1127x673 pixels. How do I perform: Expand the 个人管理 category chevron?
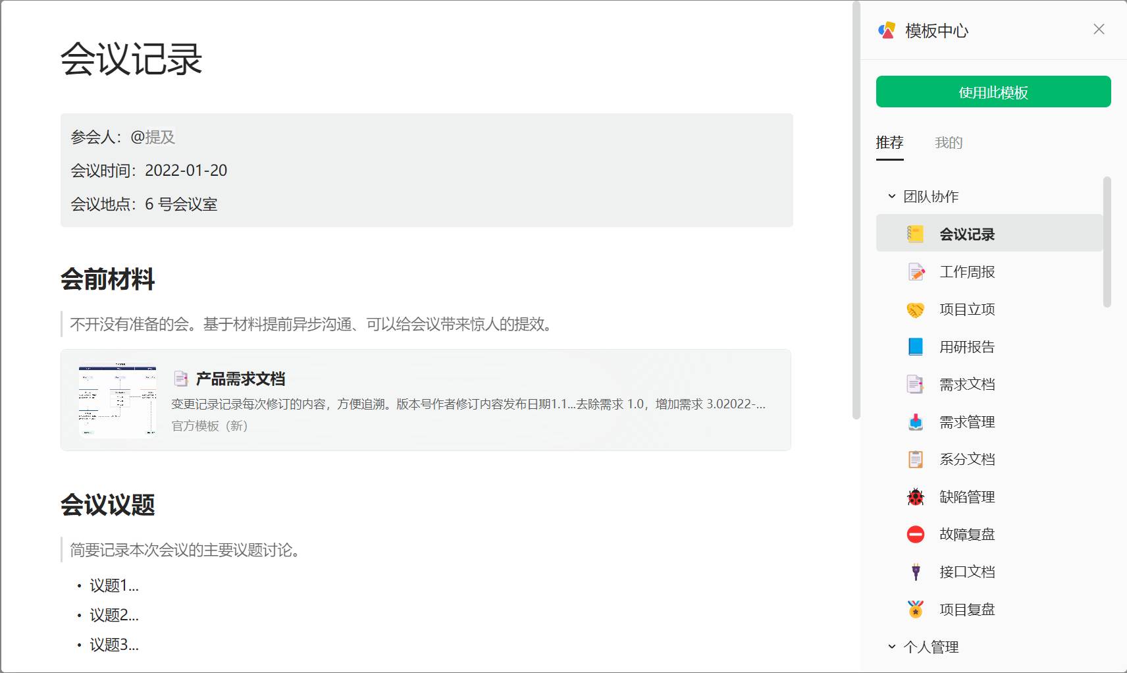click(892, 647)
